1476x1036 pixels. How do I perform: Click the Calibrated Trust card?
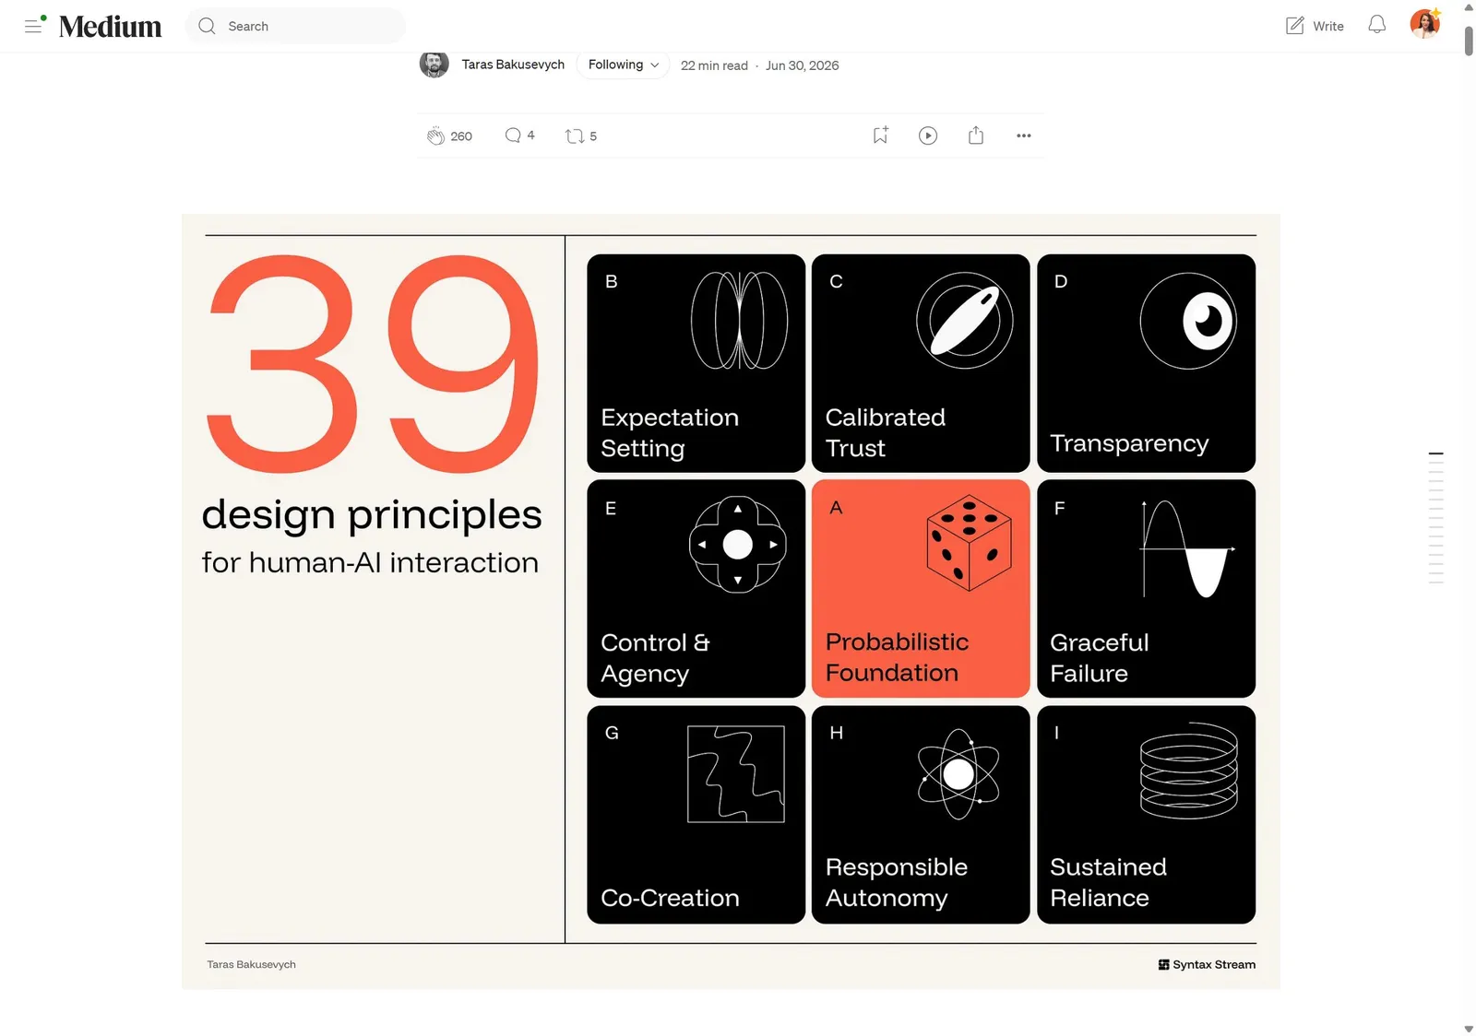[921, 363]
